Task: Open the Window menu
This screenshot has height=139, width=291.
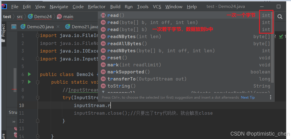Action: coord(174,7)
